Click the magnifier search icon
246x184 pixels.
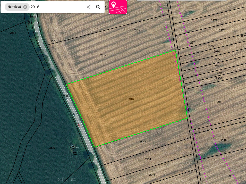(98, 7)
